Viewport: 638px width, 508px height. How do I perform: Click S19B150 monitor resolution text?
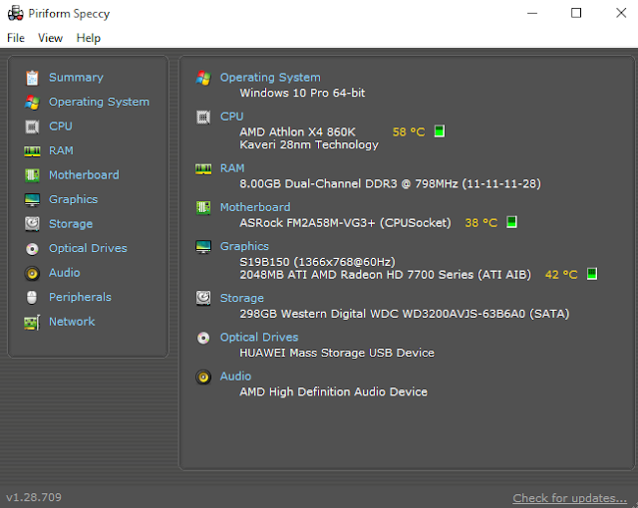(317, 262)
